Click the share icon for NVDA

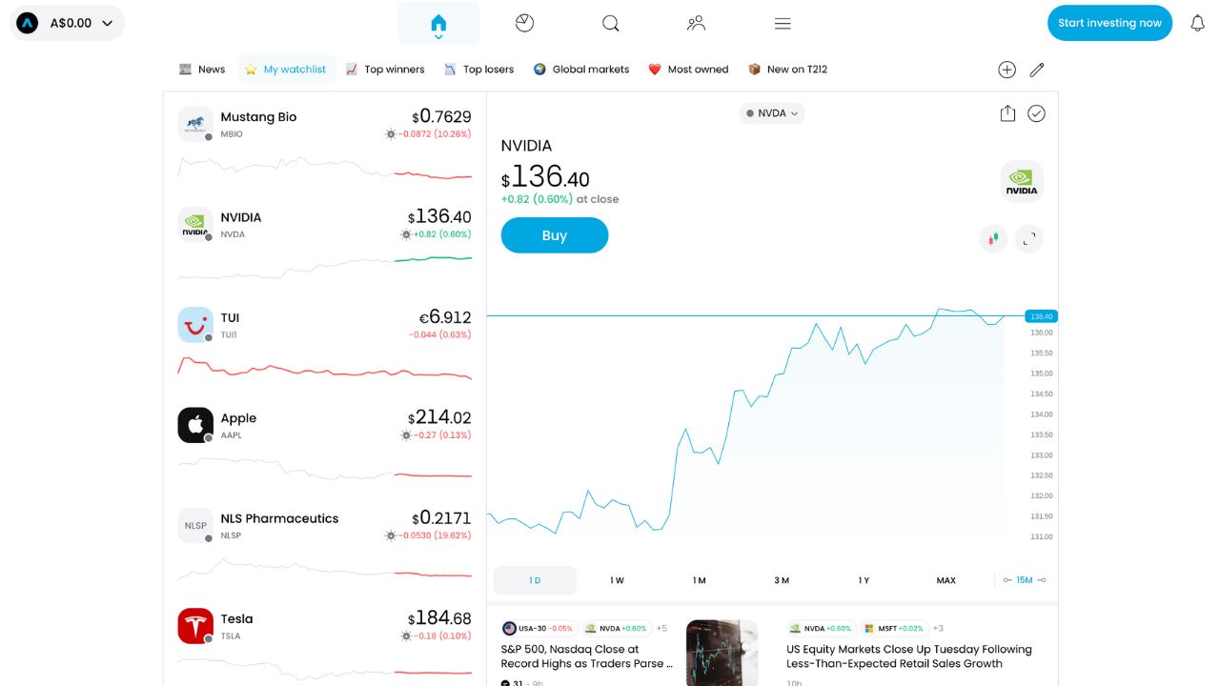1007,113
